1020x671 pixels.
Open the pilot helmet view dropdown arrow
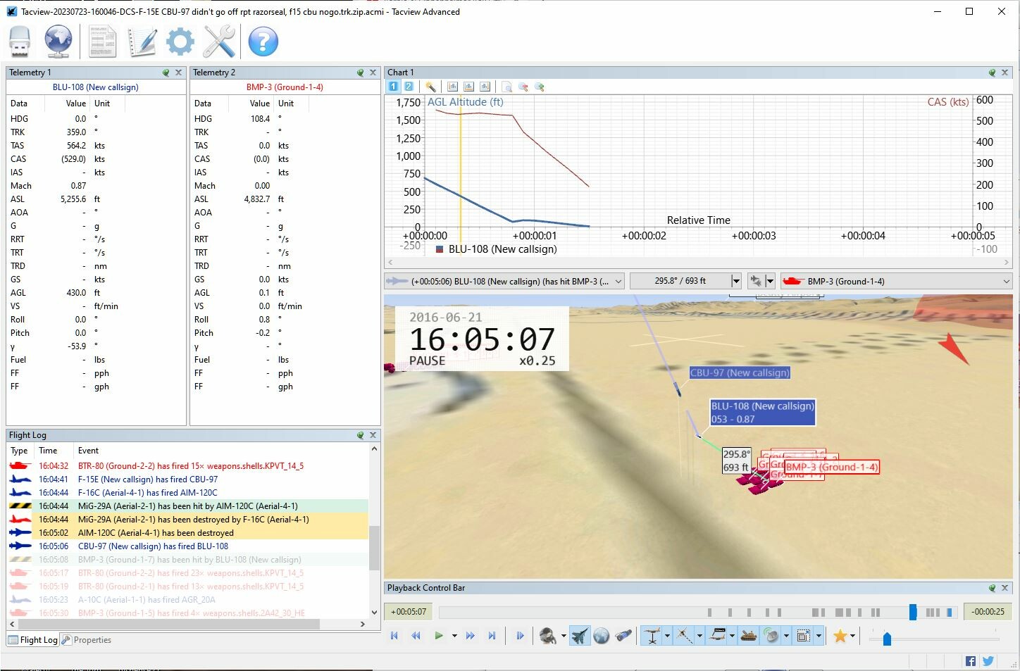click(564, 636)
